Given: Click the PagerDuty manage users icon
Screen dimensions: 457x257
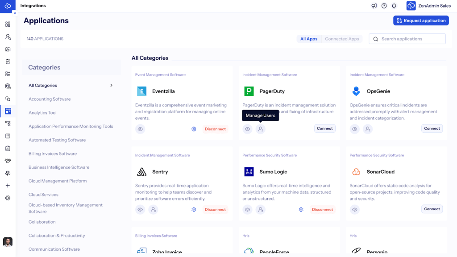Looking at the screenshot, I should coord(261,129).
